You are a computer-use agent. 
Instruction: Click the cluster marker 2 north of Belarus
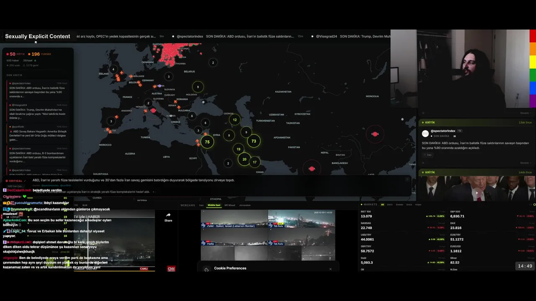click(x=213, y=63)
